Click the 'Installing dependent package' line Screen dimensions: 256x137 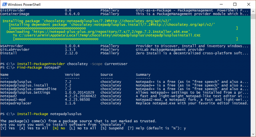tap(112, 25)
